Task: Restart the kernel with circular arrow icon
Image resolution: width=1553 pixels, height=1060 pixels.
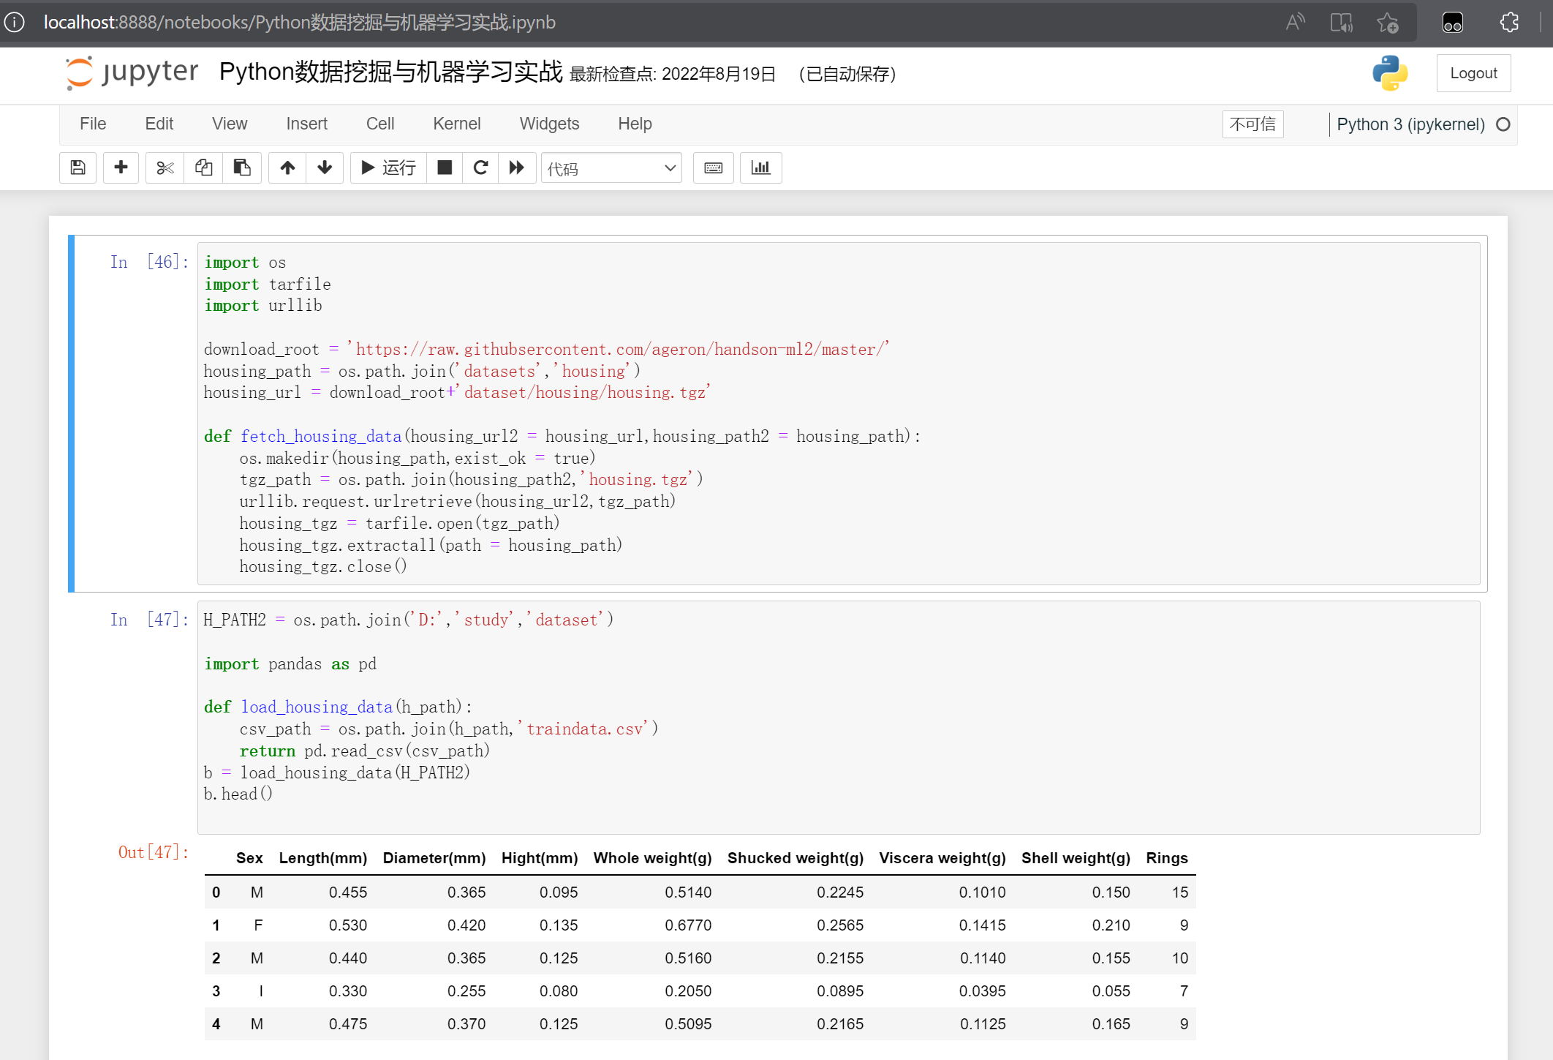Action: pos(480,168)
